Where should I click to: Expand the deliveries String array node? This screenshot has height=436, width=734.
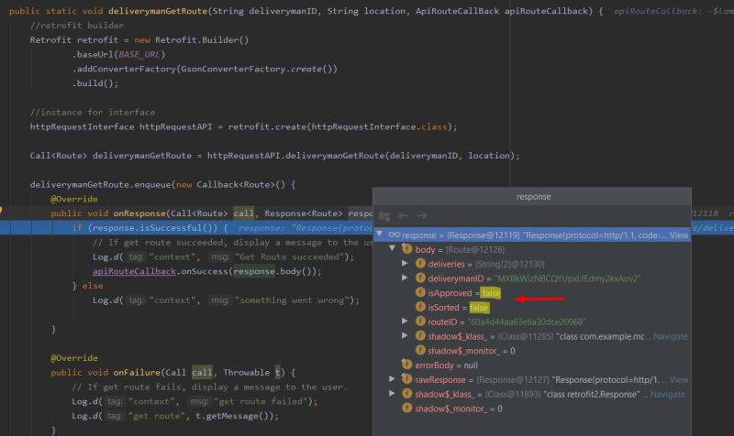coord(405,264)
